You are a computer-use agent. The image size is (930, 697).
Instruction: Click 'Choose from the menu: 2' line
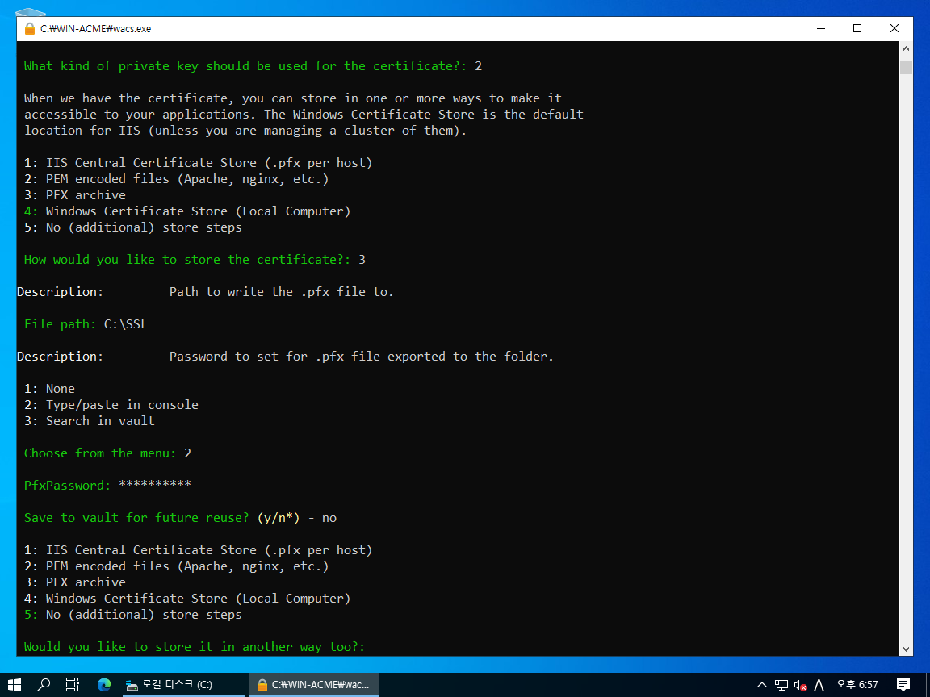108,453
